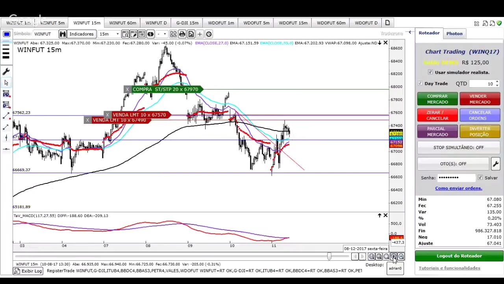Screen dimensions: 504x284
Task: Click the plus crosshair toolbar icon
Action: pyautogui.click(x=200, y=34)
